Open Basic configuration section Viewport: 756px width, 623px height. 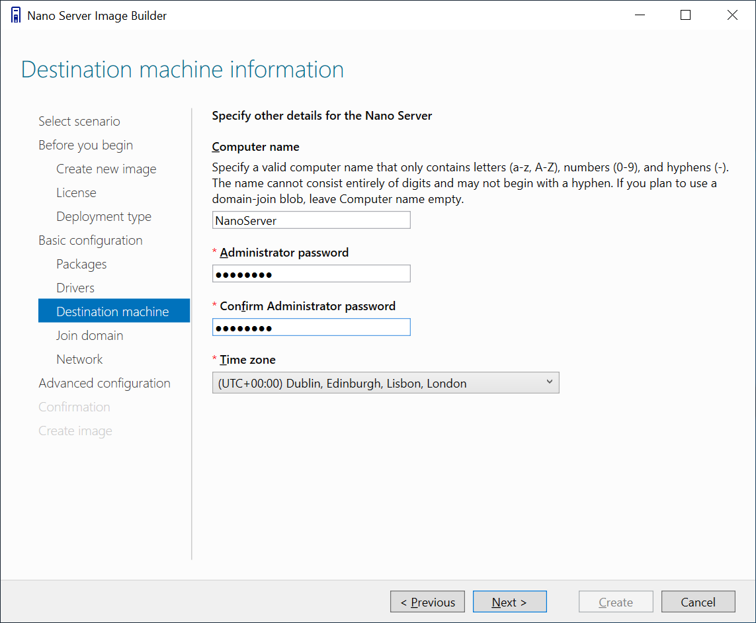(x=91, y=240)
